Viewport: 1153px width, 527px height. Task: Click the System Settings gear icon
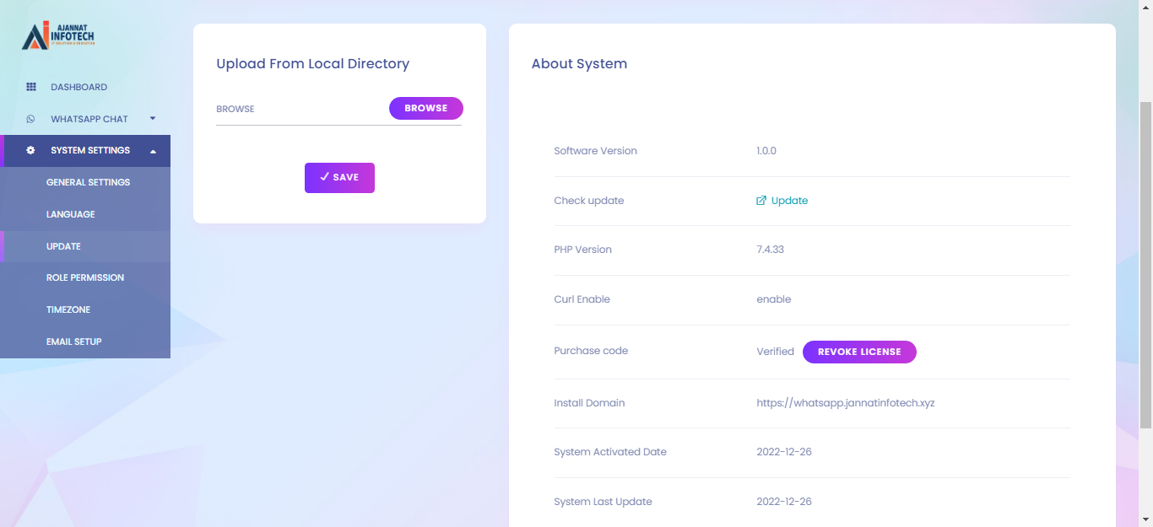[31, 151]
